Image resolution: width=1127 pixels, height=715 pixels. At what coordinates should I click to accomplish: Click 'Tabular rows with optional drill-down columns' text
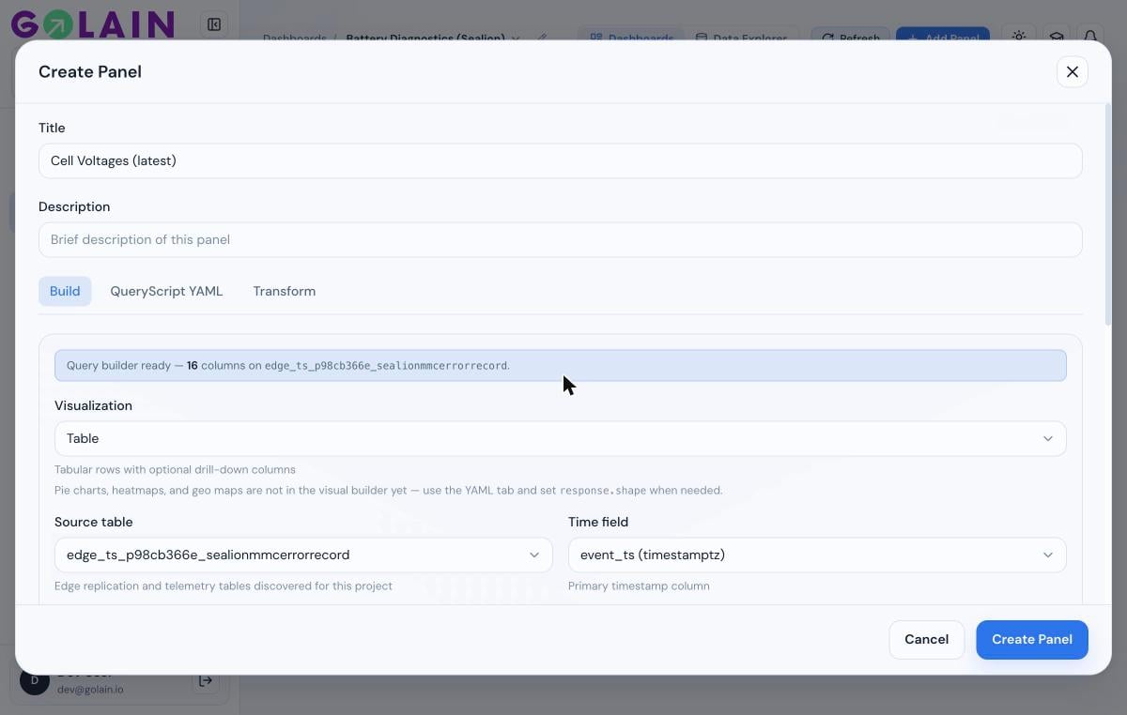(x=175, y=469)
